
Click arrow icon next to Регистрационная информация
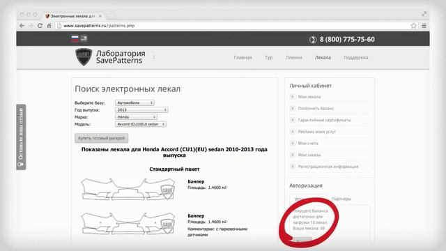point(293,167)
